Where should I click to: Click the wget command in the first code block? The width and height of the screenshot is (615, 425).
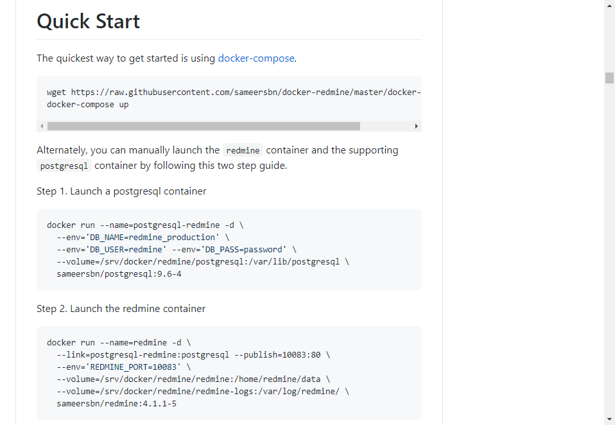pyautogui.click(x=193, y=91)
